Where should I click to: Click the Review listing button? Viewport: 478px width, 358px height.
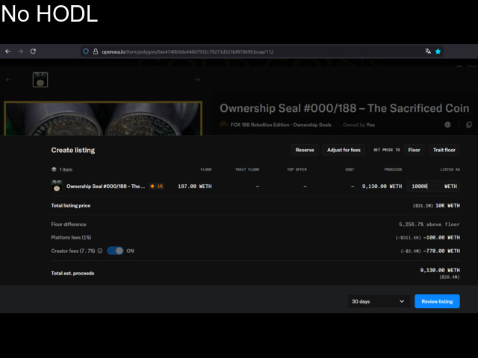(437, 301)
